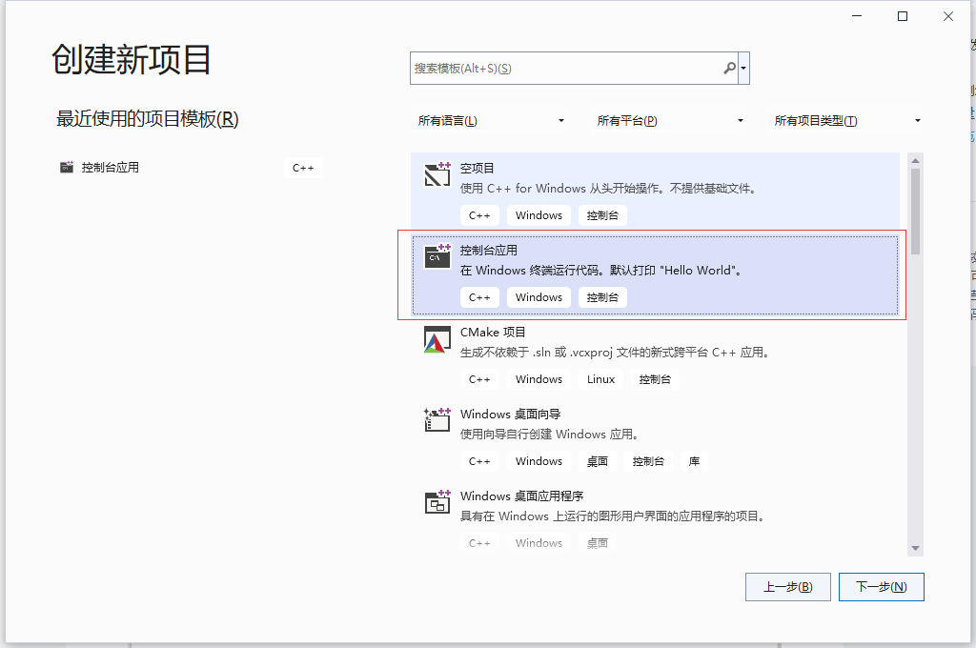Select the Console App (控制台应用) icon in the template list
976x648 pixels.
tap(437, 255)
